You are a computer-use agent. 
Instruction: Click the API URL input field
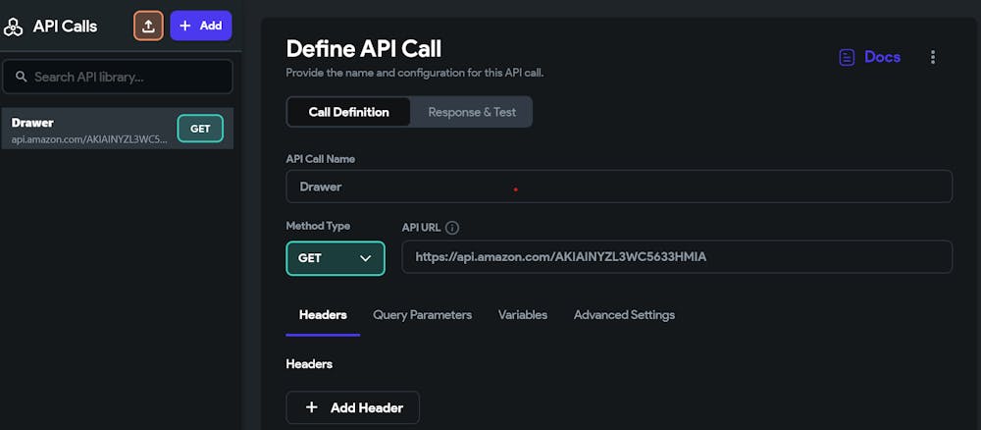(x=677, y=257)
